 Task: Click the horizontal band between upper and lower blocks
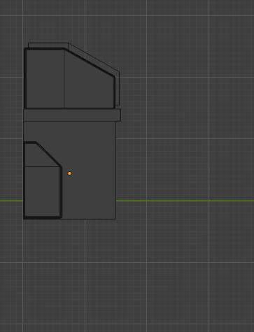pyautogui.click(x=72, y=115)
